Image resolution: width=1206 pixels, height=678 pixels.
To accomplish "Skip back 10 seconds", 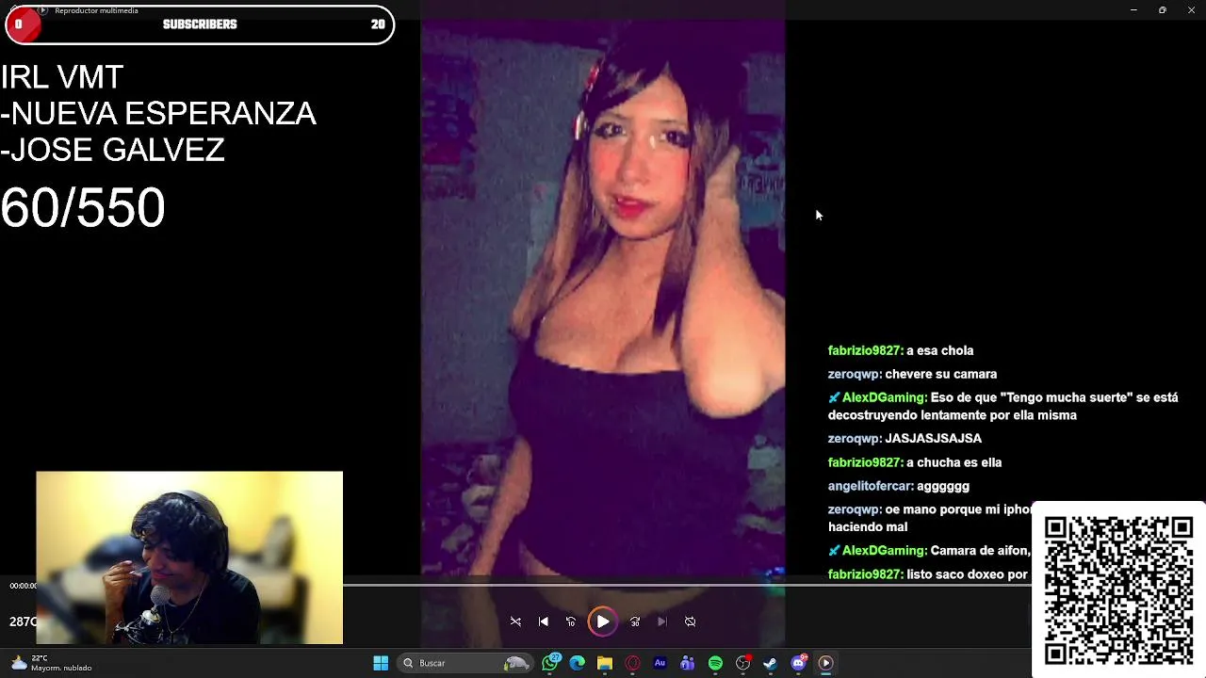I will pyautogui.click(x=571, y=621).
